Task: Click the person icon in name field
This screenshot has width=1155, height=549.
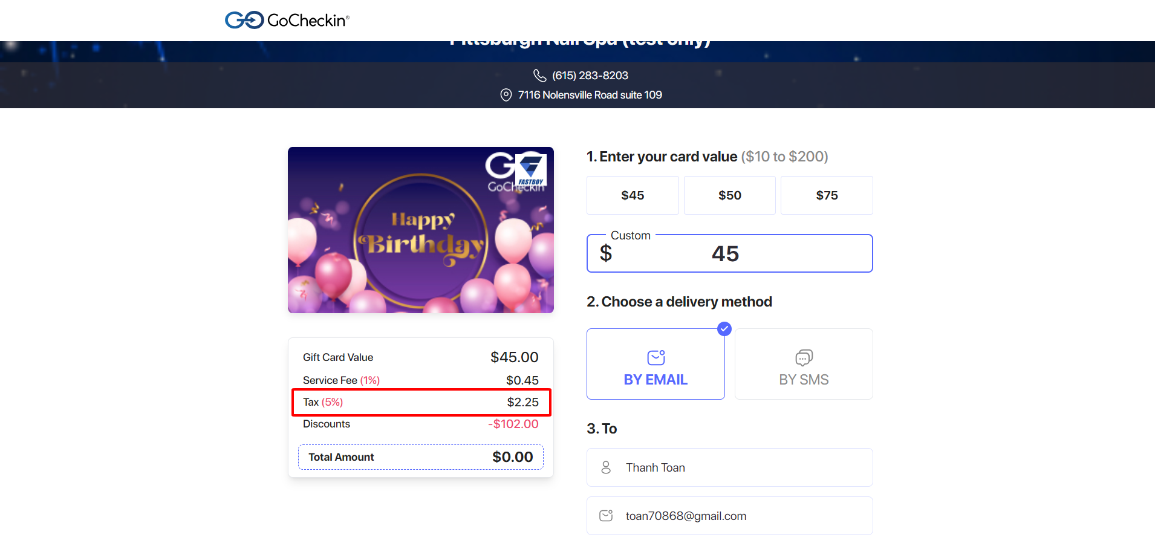Action: [606, 467]
